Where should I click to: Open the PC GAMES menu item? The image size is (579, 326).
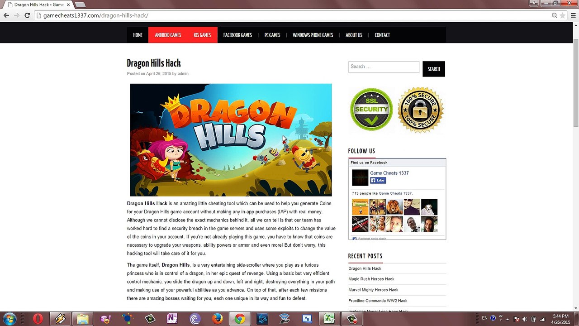272,35
